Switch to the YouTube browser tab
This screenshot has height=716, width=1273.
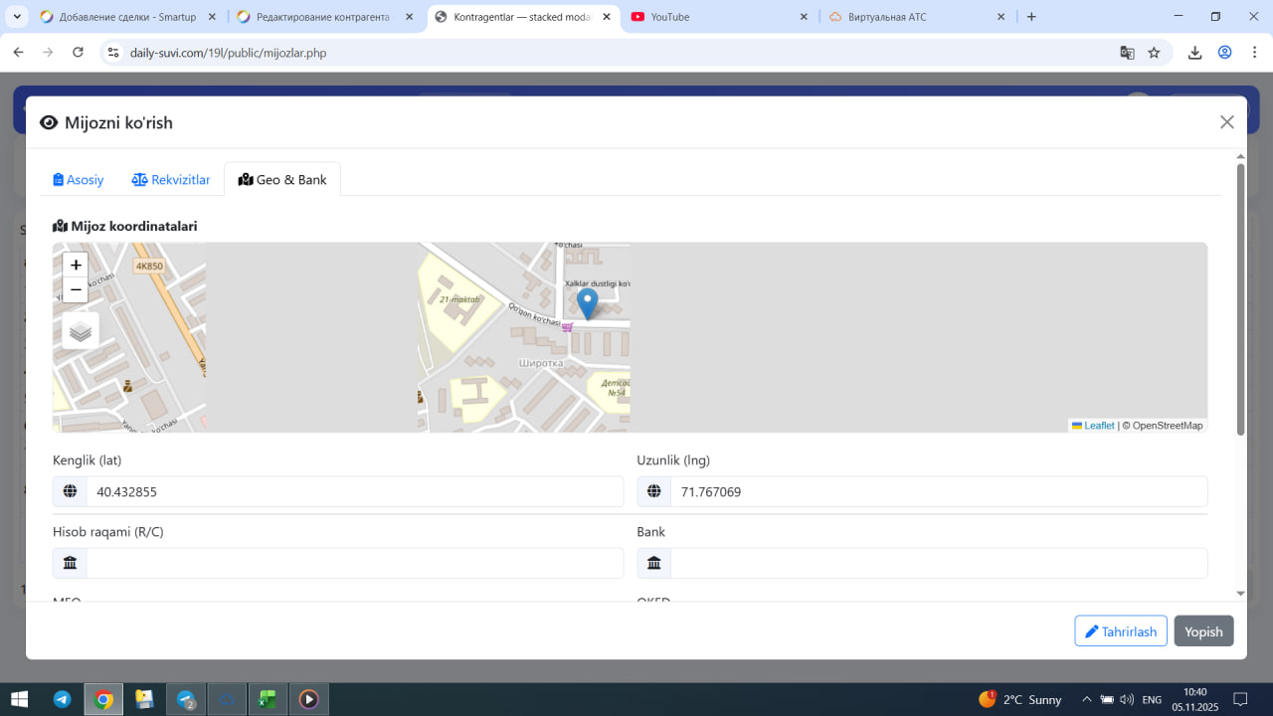(718, 17)
